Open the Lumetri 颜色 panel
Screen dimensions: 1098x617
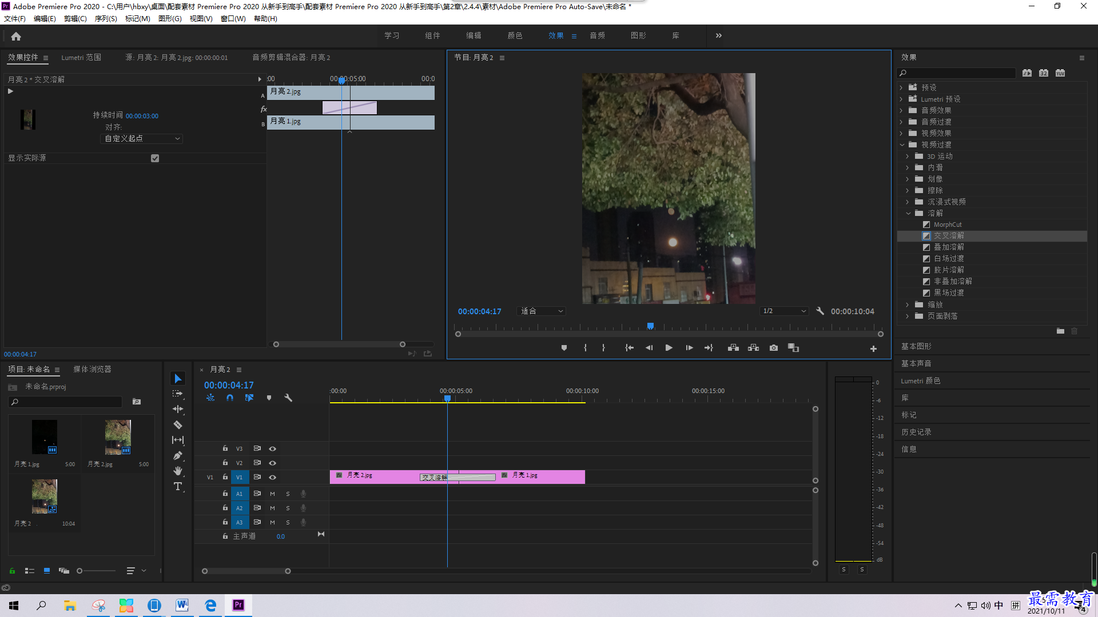pos(921,381)
